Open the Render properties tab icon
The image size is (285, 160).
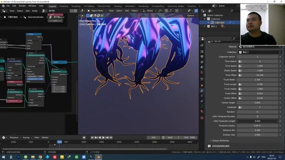pyautogui.click(x=202, y=52)
